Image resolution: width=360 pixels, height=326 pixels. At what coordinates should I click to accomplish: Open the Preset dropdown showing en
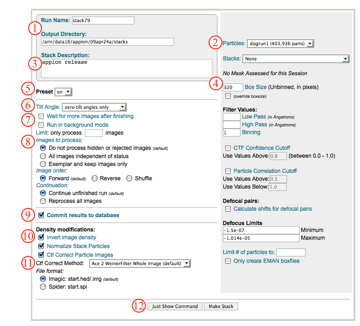[x=63, y=92]
